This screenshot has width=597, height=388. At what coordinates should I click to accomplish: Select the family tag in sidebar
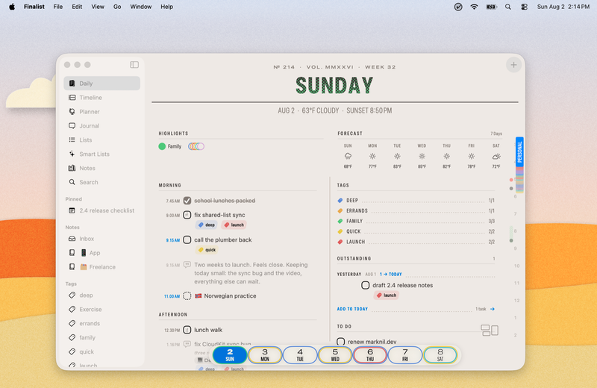tap(101, 337)
